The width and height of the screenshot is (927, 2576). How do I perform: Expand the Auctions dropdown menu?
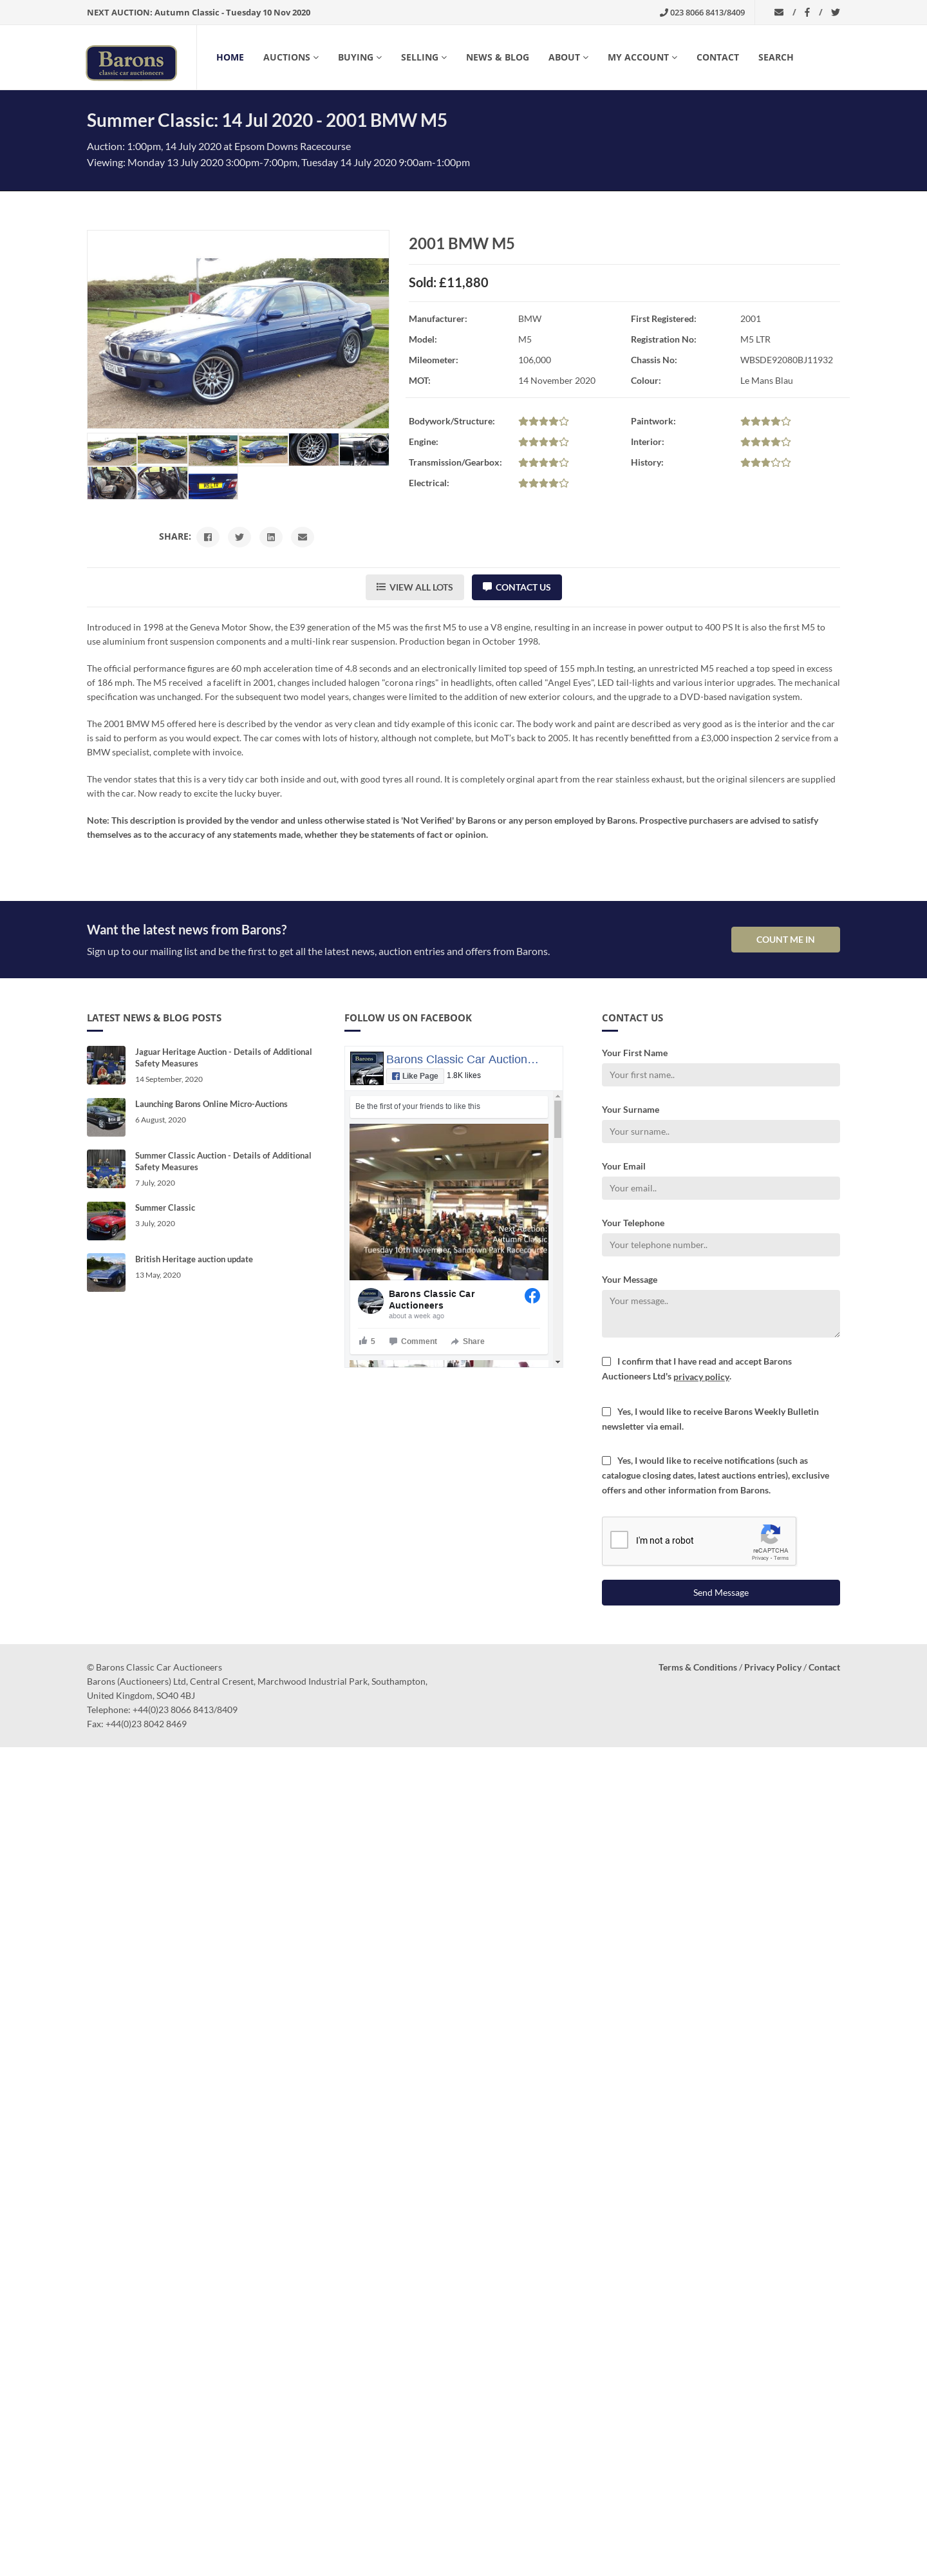coord(291,57)
